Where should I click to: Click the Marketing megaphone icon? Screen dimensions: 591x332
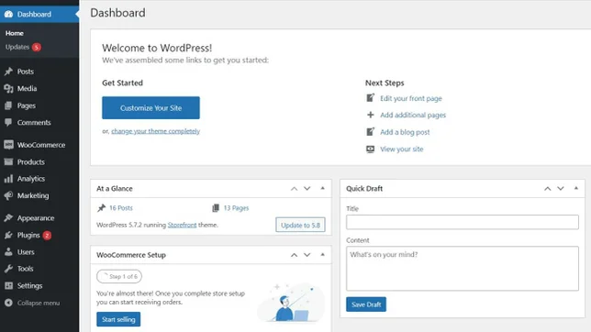click(x=8, y=195)
